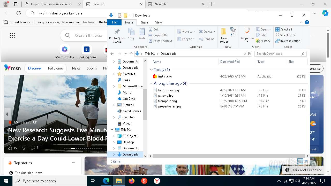Open new browser tab plus button
Image resolution: width=331 pixels, height=186 pixels.
coord(212,4)
